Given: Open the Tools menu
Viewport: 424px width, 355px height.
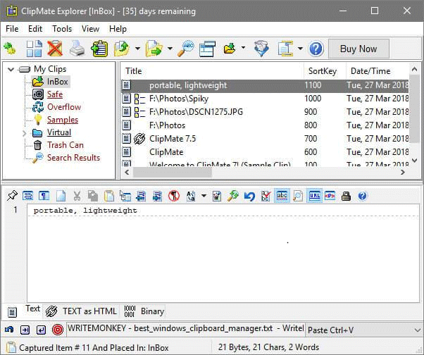Looking at the screenshot, I should click(x=62, y=29).
